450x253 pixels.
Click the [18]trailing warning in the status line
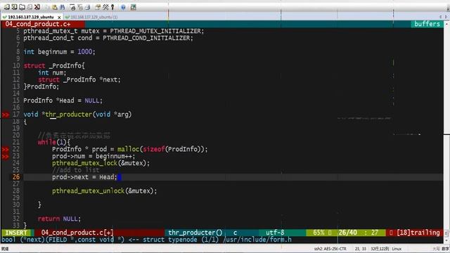coord(418,233)
